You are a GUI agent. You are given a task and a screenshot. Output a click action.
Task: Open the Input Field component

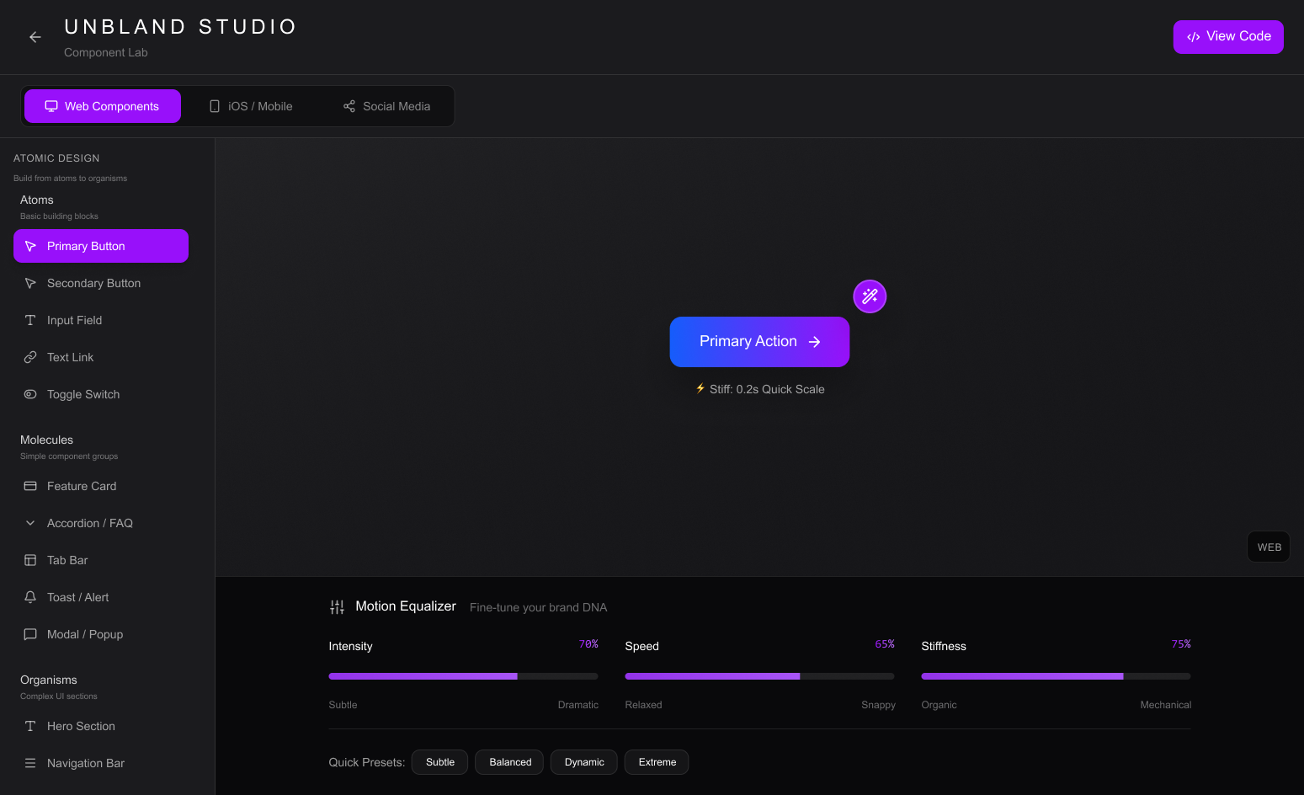tap(101, 320)
